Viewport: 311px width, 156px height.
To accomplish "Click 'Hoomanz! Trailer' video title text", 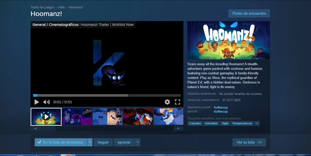I will point(95,25).
